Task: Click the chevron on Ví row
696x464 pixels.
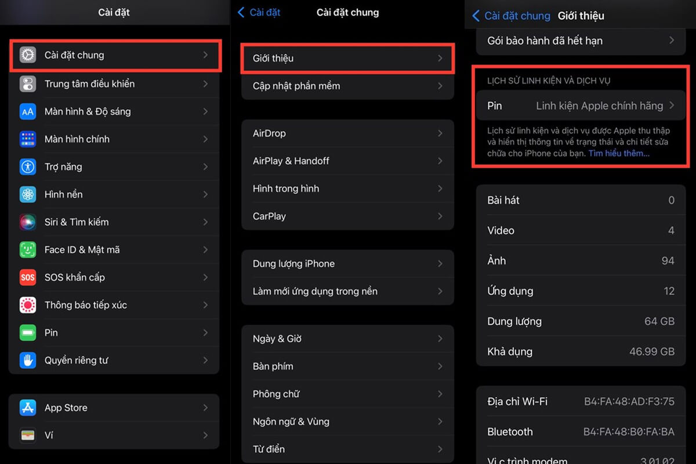Action: [205, 435]
